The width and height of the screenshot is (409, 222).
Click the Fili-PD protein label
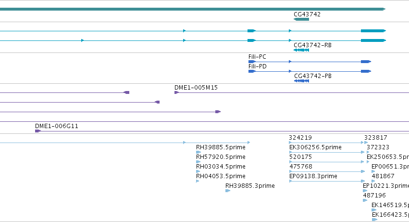[x=258, y=66]
